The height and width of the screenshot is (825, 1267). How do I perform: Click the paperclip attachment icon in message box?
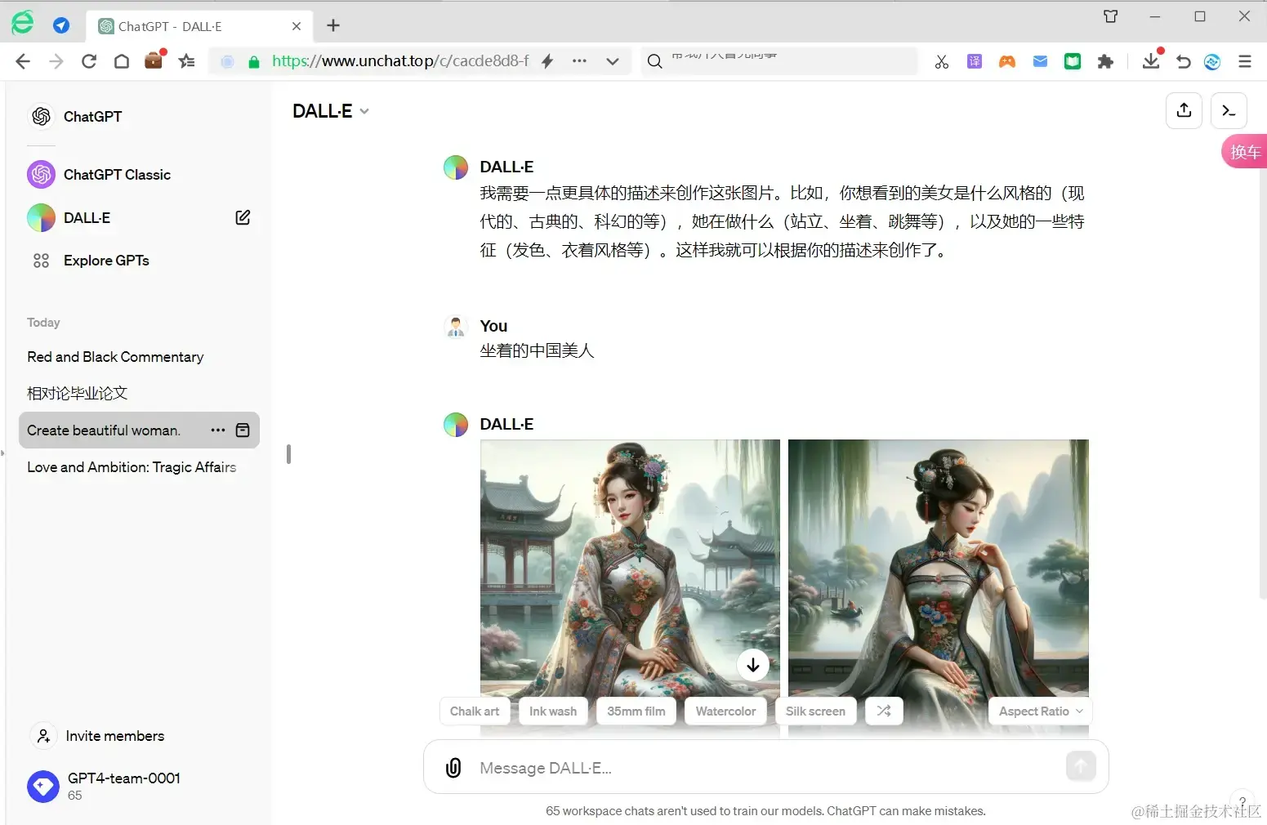click(453, 767)
